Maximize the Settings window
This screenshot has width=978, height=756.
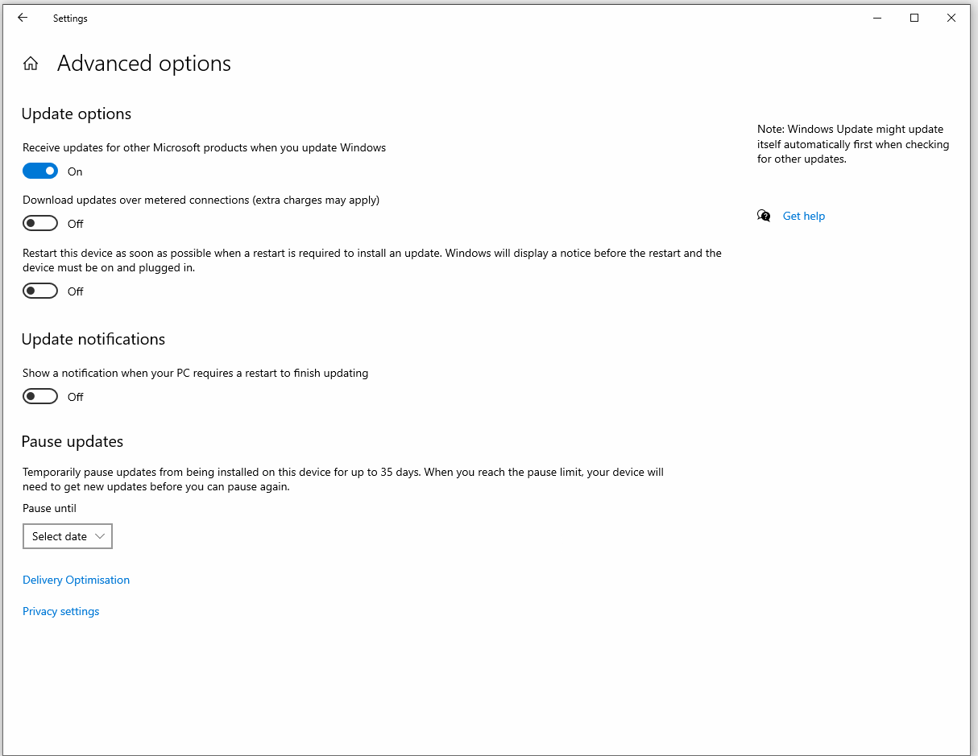[x=914, y=18]
